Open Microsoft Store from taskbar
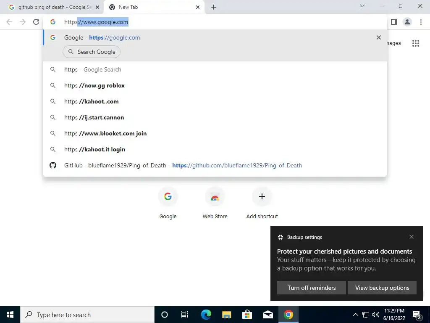 (x=247, y=315)
